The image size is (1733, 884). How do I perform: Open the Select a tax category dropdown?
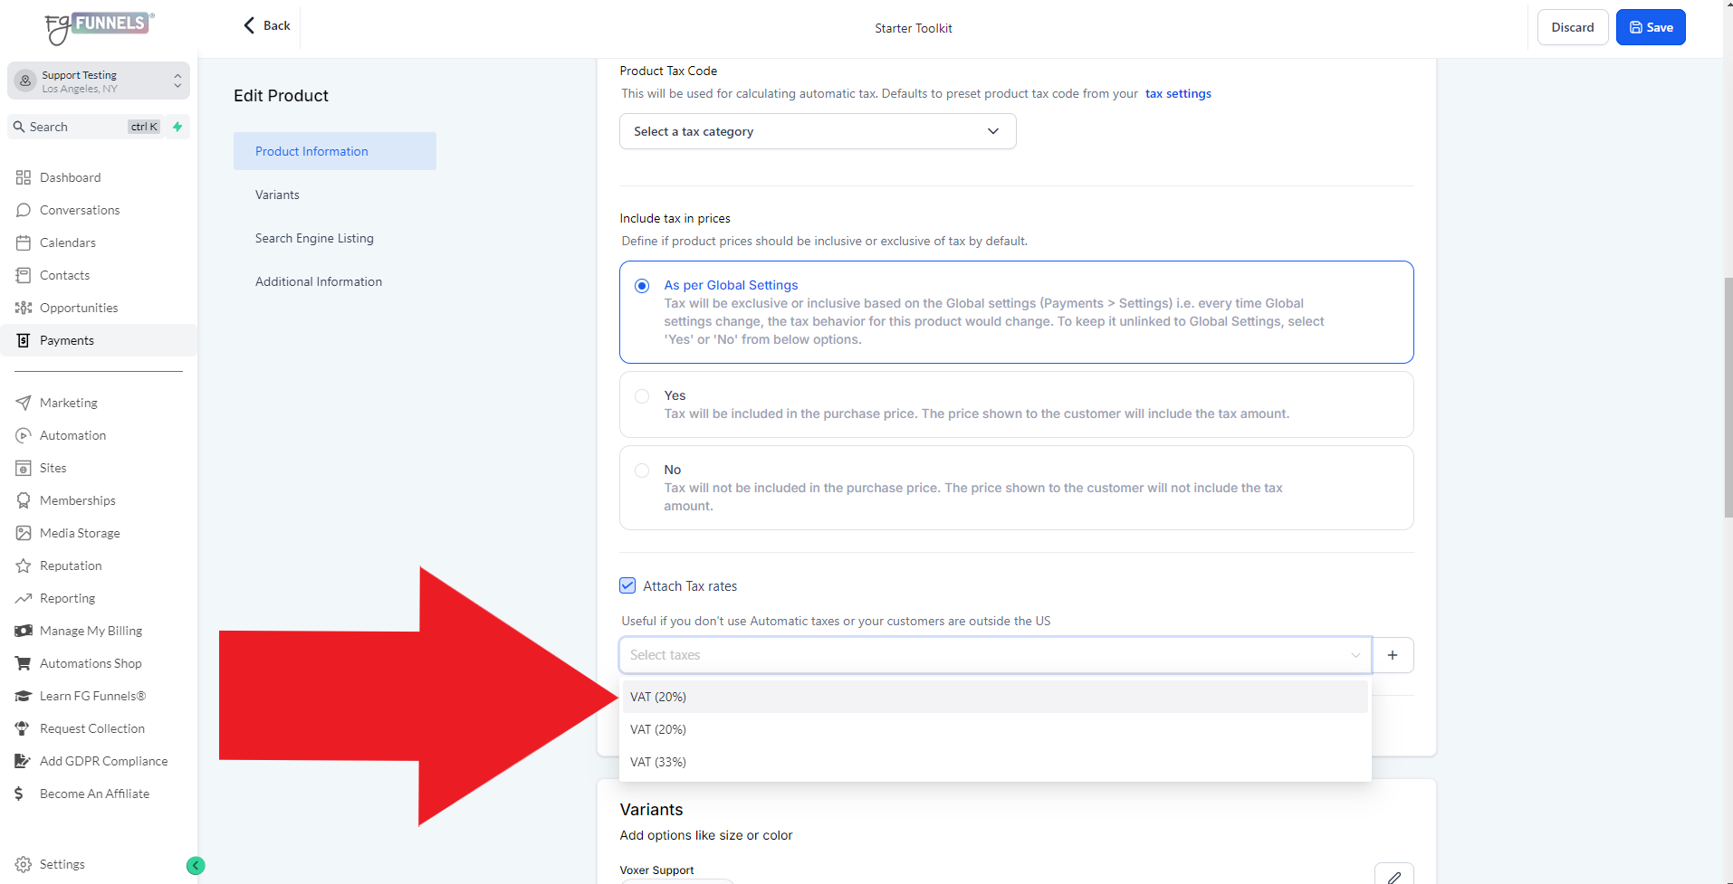point(818,131)
